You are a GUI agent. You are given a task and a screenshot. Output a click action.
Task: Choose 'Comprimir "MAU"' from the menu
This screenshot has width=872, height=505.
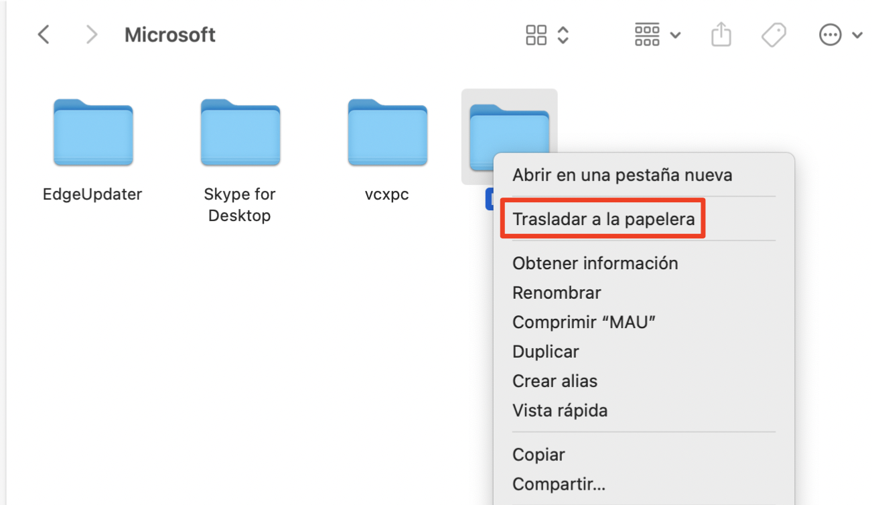584,321
